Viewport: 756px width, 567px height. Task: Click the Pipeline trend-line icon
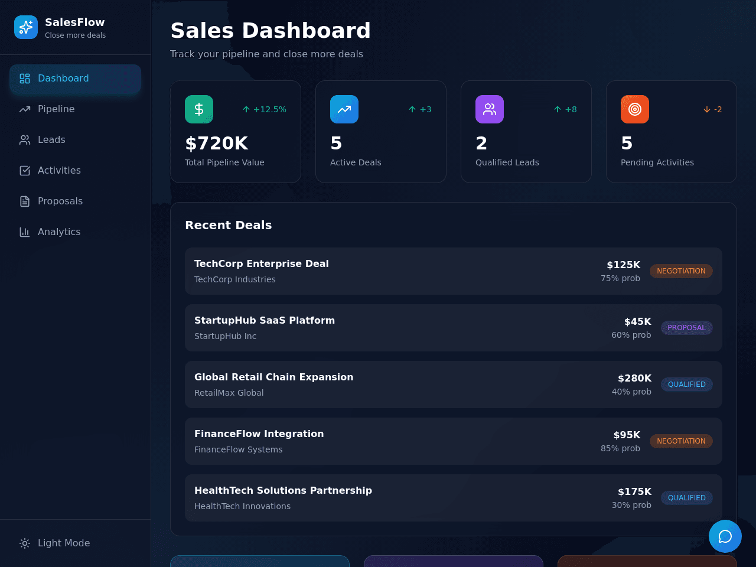pyautogui.click(x=25, y=109)
